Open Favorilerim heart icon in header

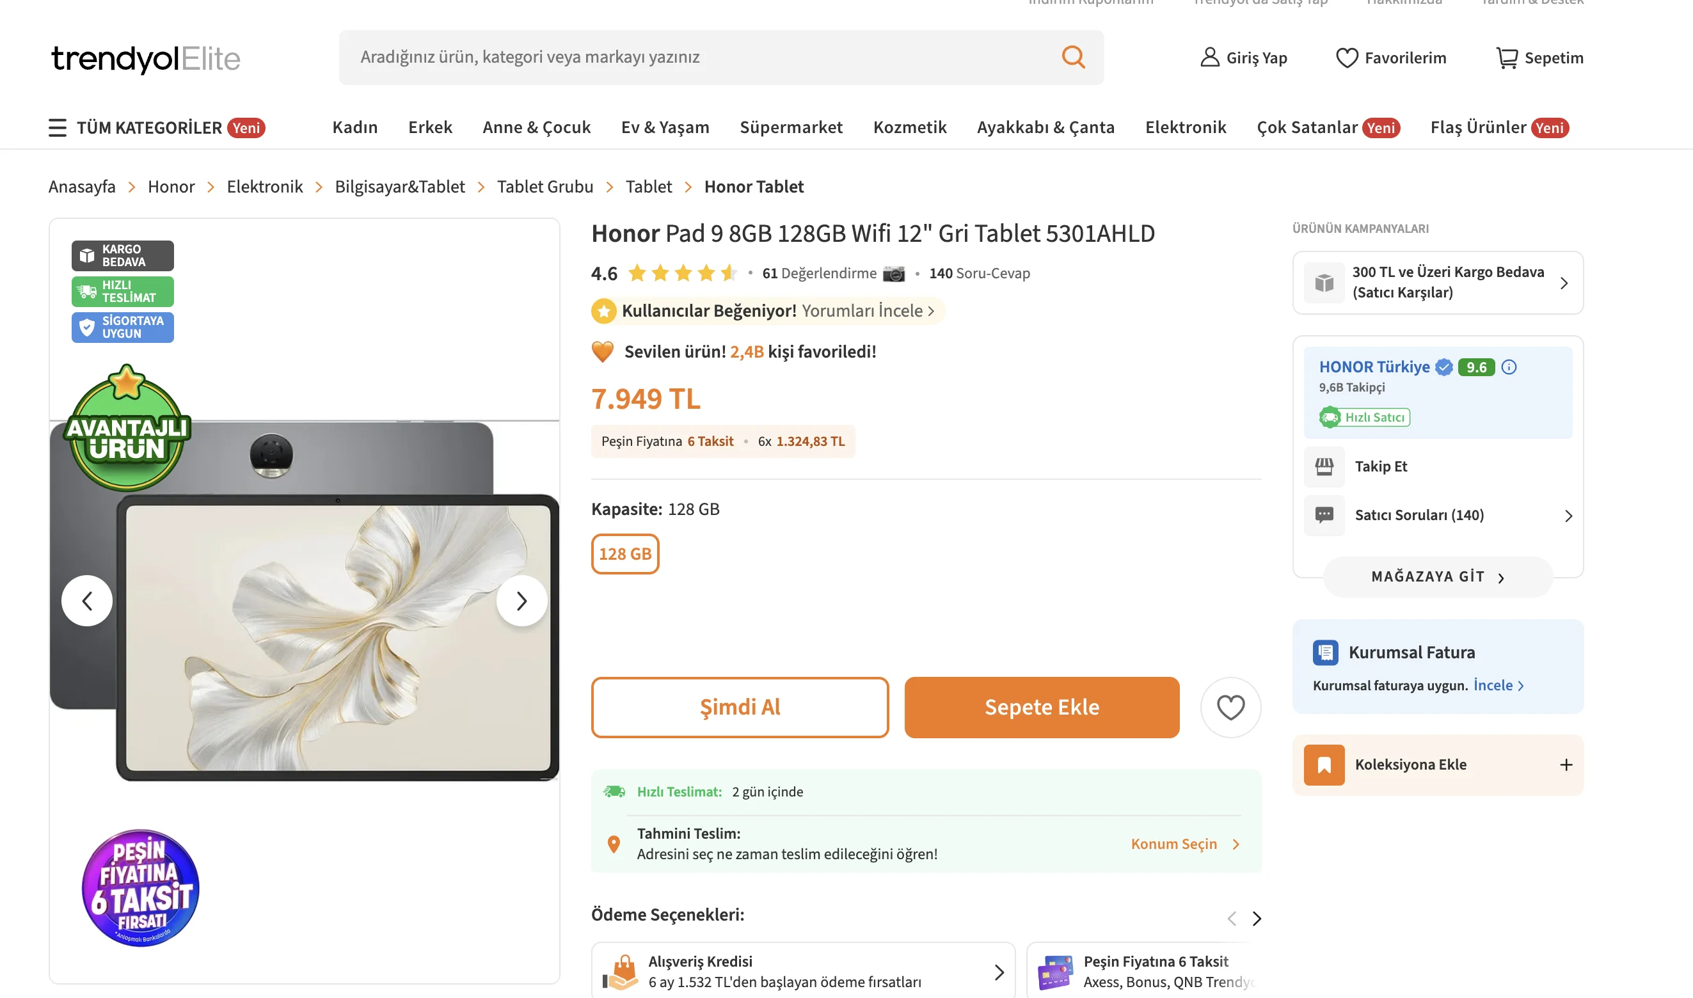coord(1346,58)
